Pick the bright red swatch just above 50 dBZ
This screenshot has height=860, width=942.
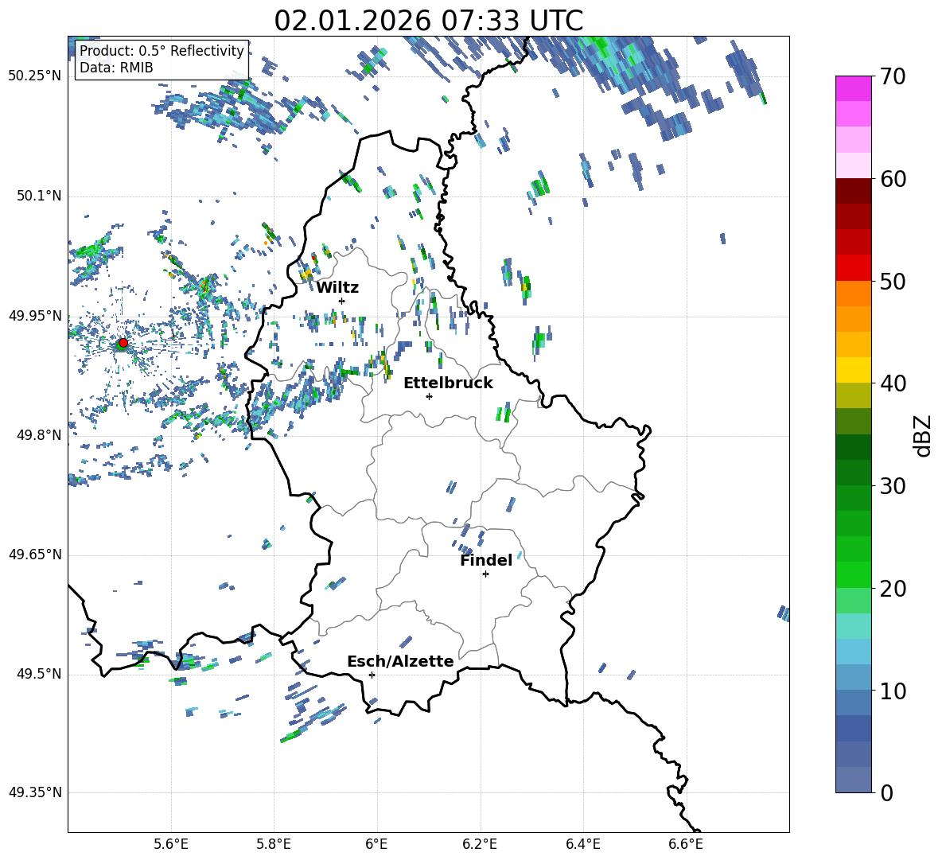click(x=854, y=268)
